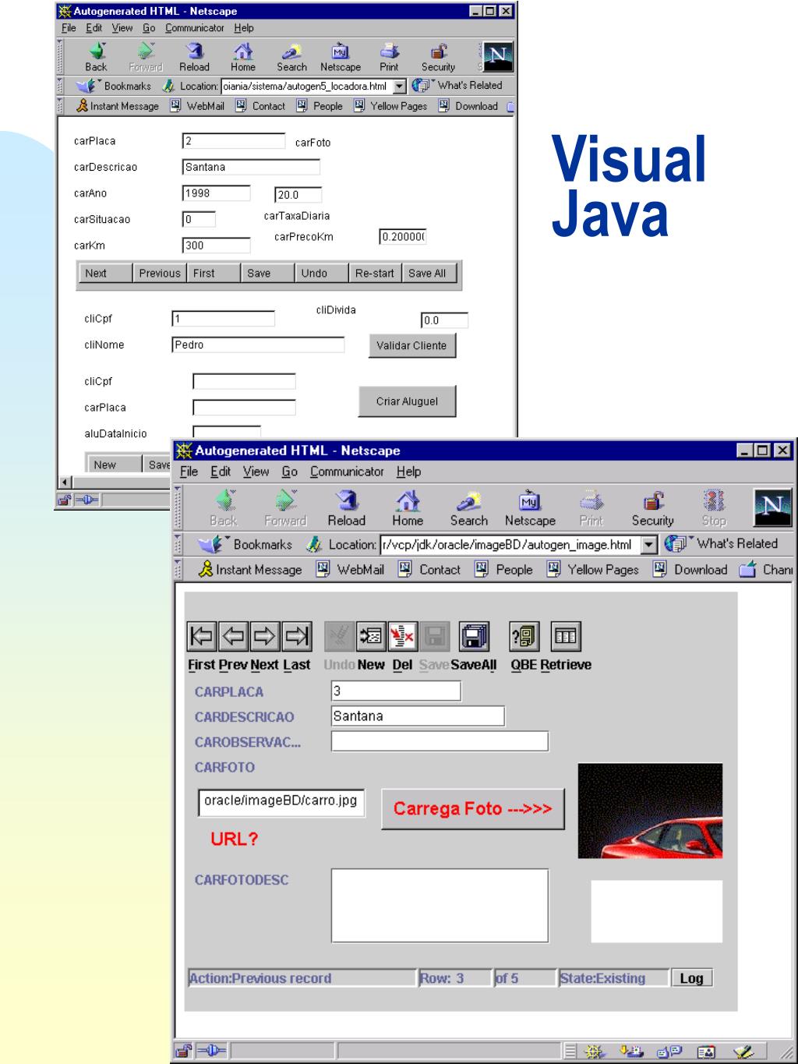The height and width of the screenshot is (1064, 798).
Task: Click the carDescricao field in rear window
Action: point(251,168)
